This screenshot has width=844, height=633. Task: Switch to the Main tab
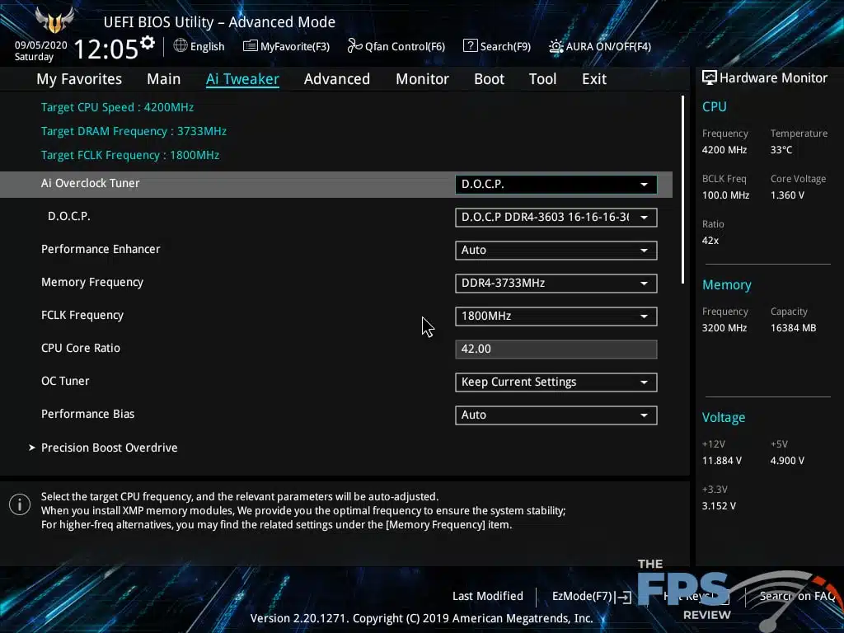click(164, 79)
